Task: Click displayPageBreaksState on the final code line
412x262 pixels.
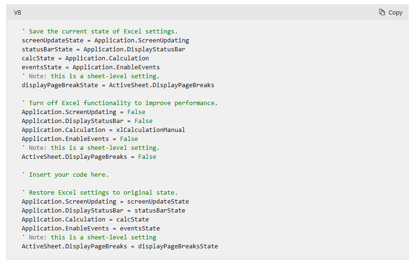Action: (178, 246)
